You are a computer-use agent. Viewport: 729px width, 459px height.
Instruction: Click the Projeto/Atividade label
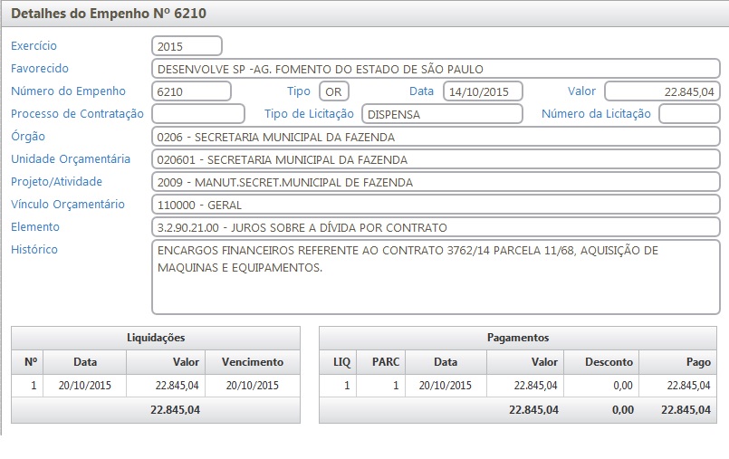pyautogui.click(x=56, y=182)
